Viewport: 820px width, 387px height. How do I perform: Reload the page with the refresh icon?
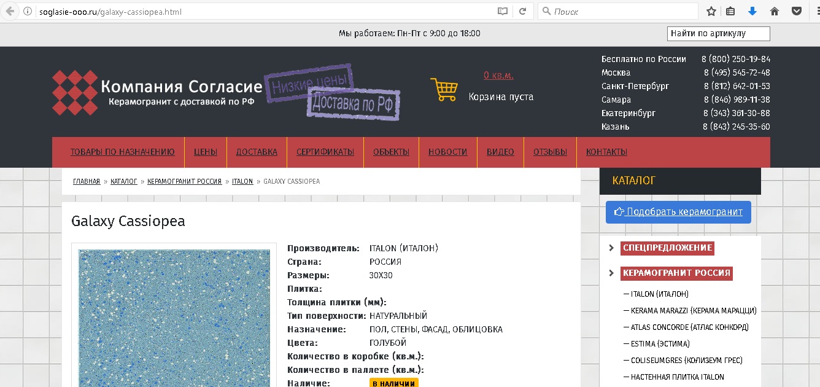522,12
